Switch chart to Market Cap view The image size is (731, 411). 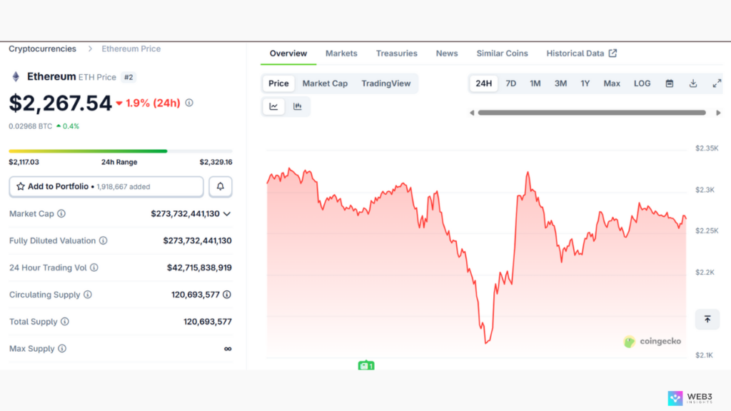(x=325, y=83)
